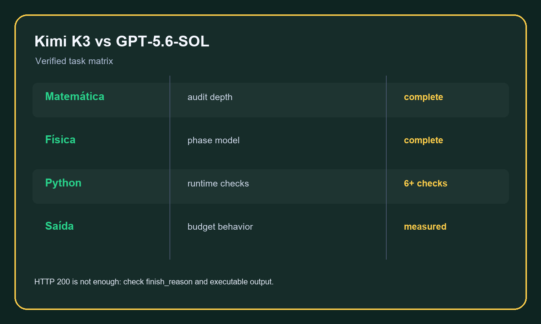Select the Física row label
This screenshot has height=324, width=541.
[60, 140]
